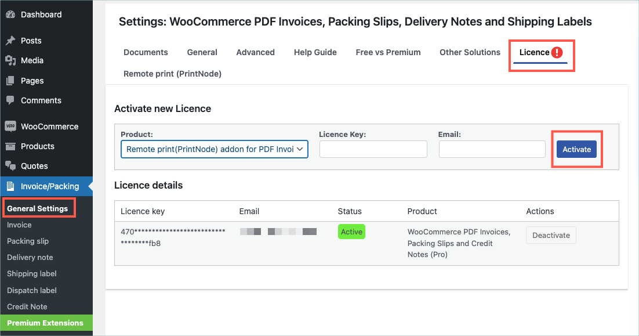The width and height of the screenshot is (639, 336).
Task: Open Shipping label submenu link
Action: coord(32,273)
